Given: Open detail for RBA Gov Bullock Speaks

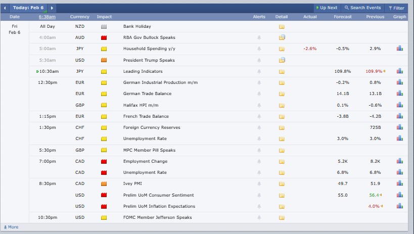Looking at the screenshot, I should click(x=282, y=37).
